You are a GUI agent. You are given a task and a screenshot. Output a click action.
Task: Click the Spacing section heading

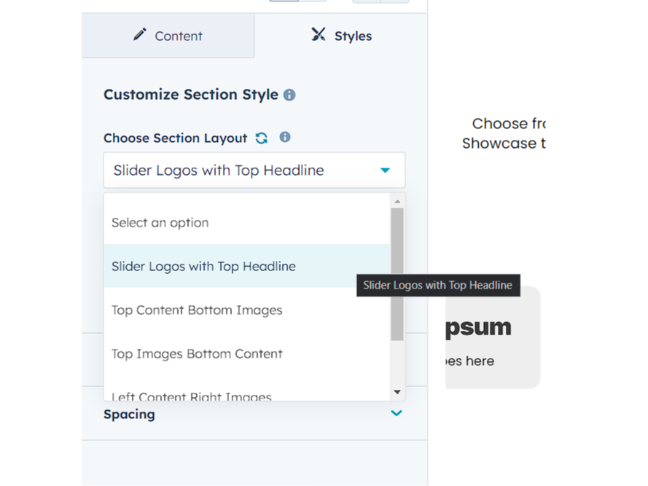tap(130, 414)
